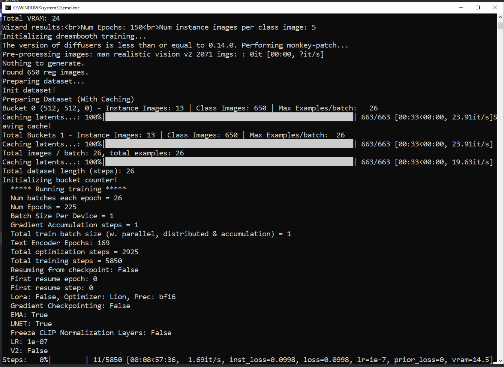The width and height of the screenshot is (504, 367).
Task: Click 'Preparing Dataset (With Caching)' text
Action: click(x=68, y=99)
